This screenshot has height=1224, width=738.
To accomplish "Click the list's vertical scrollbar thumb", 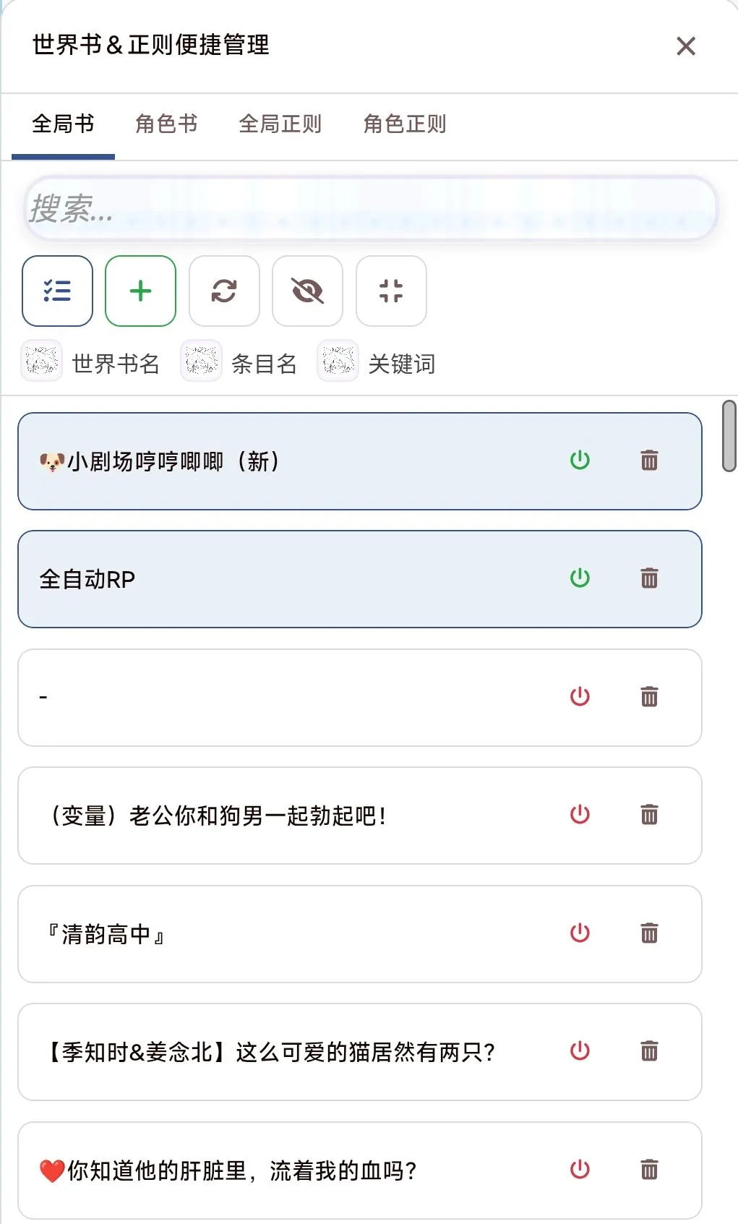I will click(729, 436).
